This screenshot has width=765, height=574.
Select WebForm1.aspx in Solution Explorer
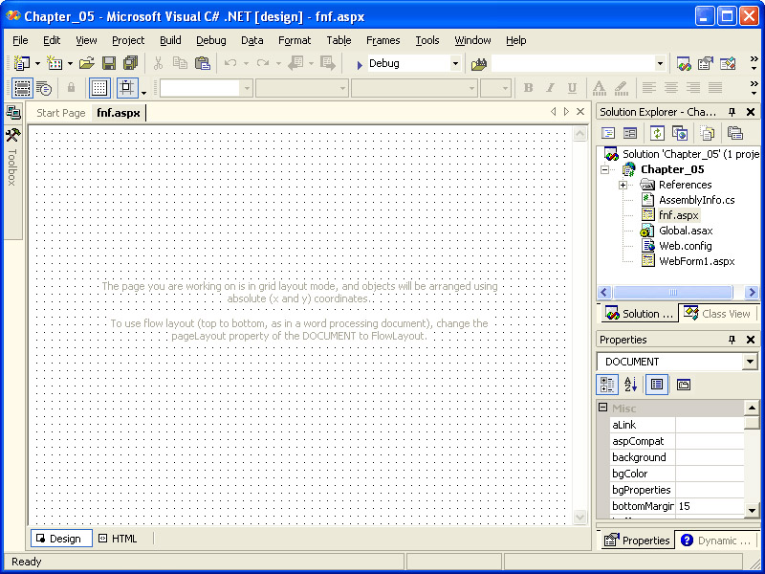tap(696, 261)
